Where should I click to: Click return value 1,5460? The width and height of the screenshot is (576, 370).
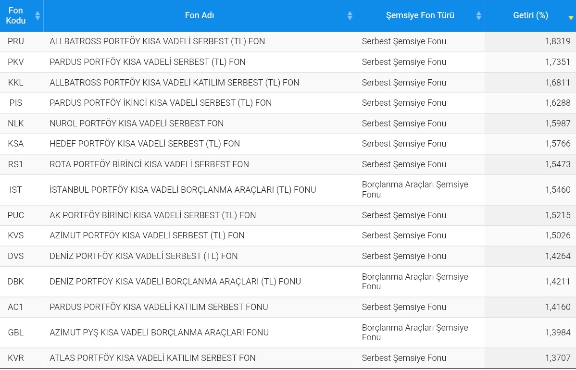coord(558,190)
